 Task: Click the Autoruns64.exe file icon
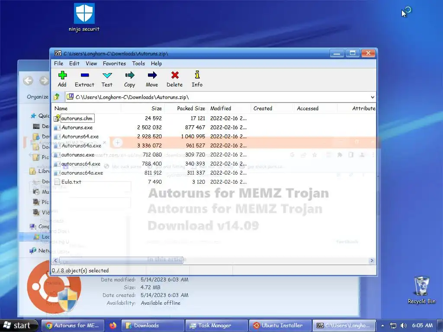(x=57, y=137)
